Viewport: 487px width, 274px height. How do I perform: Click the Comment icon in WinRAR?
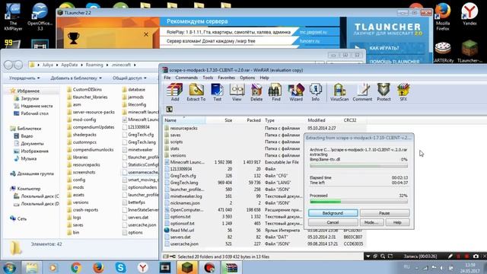tap(362, 92)
